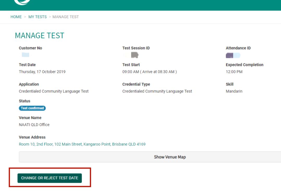The image size is (281, 191).
Task: Click the HOME breadcrumb link
Action: pyautogui.click(x=16, y=17)
